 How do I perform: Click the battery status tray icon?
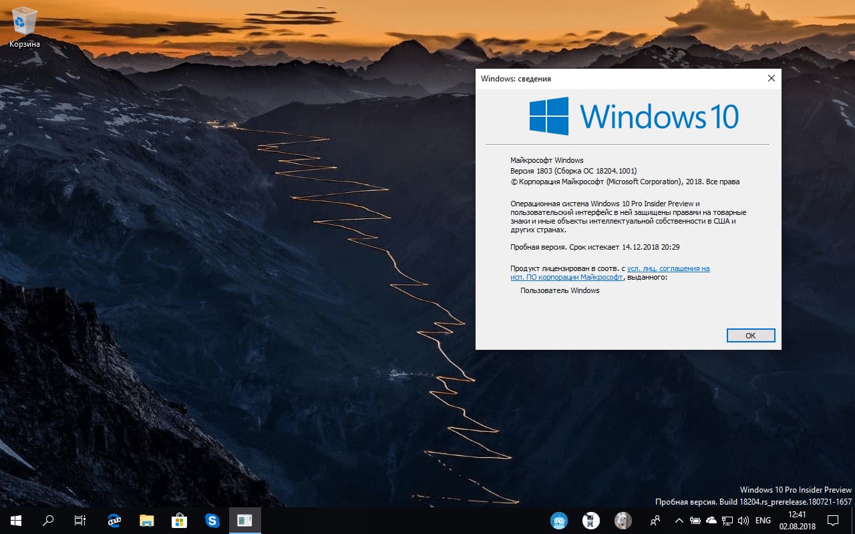click(695, 521)
